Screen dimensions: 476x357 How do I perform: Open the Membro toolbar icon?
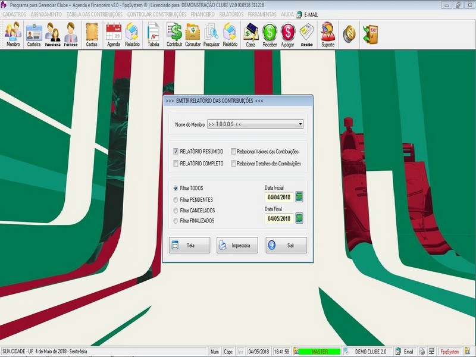[12, 35]
